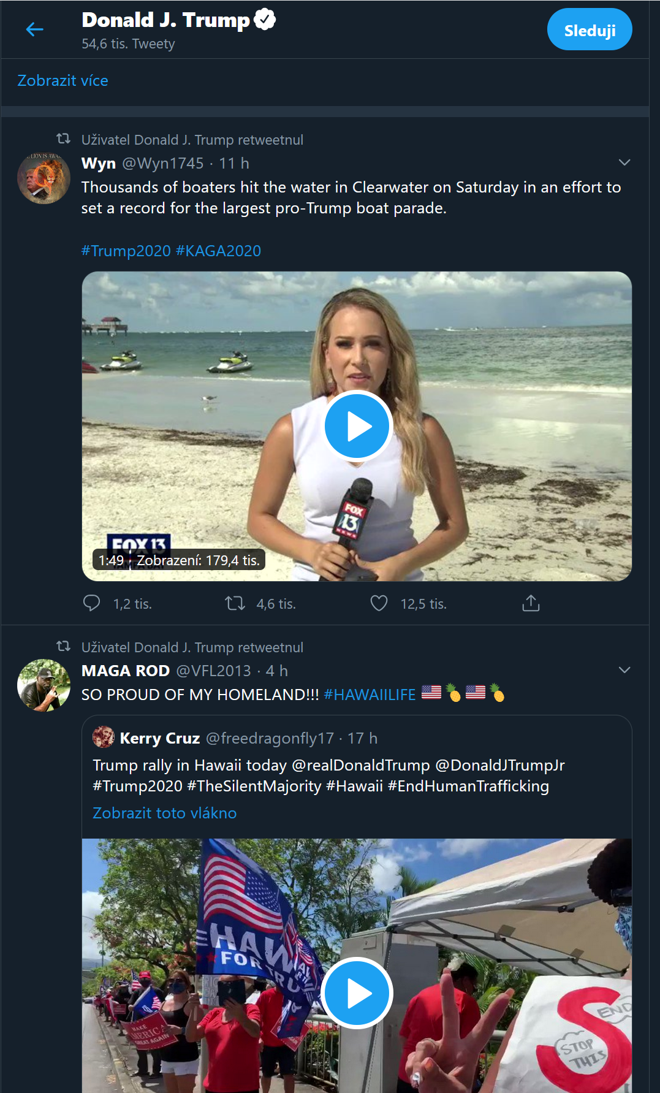Click the Sledují follow button
The width and height of the screenshot is (660, 1093).
pos(589,29)
